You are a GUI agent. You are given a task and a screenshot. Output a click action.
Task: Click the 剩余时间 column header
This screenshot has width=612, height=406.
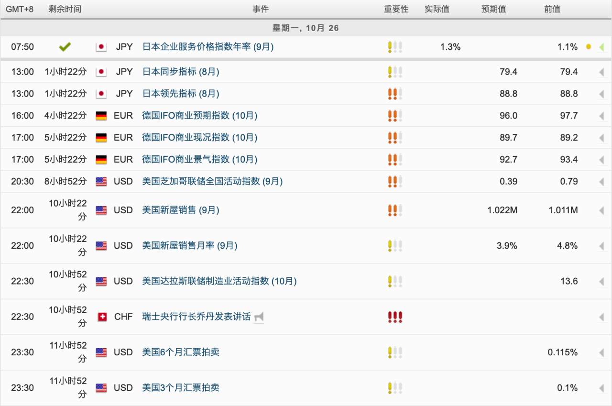tap(65, 9)
